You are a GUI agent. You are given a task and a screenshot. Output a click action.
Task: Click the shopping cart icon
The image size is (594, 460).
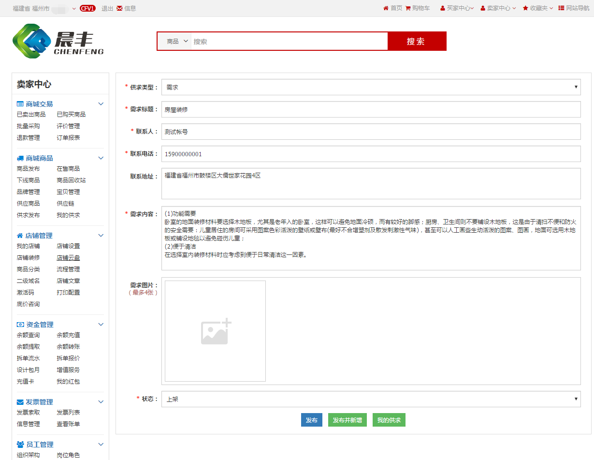pos(408,8)
